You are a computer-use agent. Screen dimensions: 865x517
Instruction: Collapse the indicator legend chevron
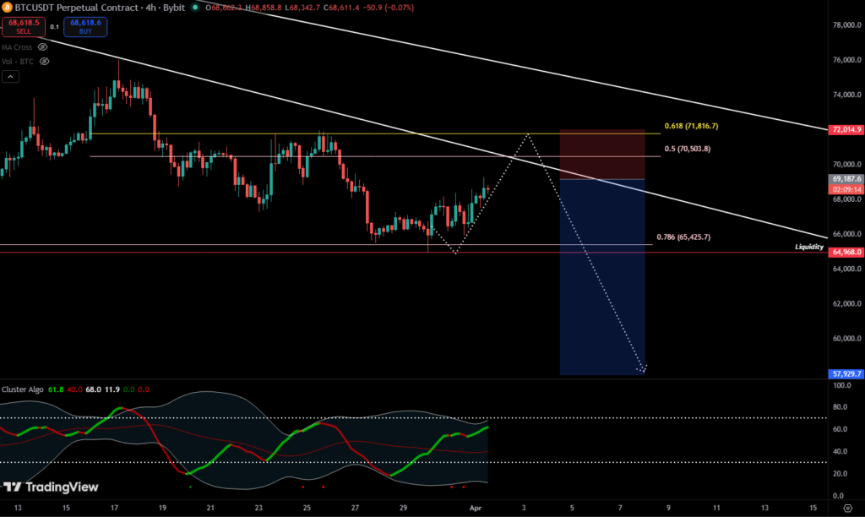click(9, 77)
